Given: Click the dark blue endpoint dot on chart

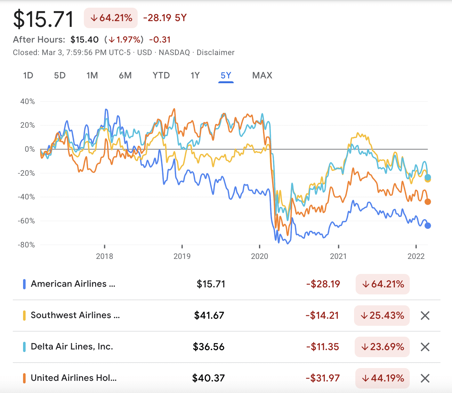Looking at the screenshot, I should click(428, 226).
